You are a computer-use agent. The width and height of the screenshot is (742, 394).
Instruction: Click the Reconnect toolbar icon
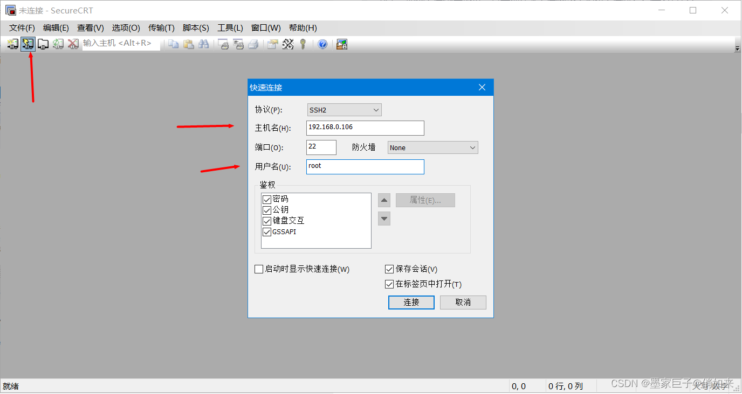pos(58,44)
